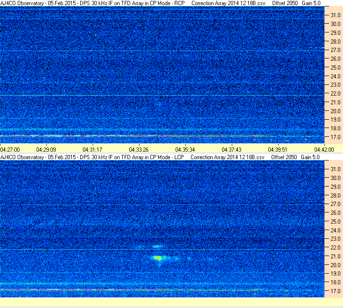Screen dimensions: 343x308
Task: Click the 31.0 frequency label in RCP panel
Action: (335, 15)
